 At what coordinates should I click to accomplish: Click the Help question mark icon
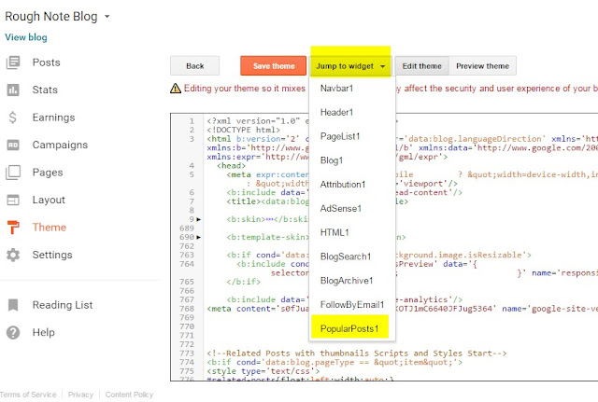tap(13, 332)
